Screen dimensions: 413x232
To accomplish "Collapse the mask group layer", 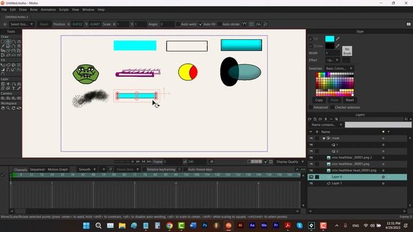I will click(324, 139).
